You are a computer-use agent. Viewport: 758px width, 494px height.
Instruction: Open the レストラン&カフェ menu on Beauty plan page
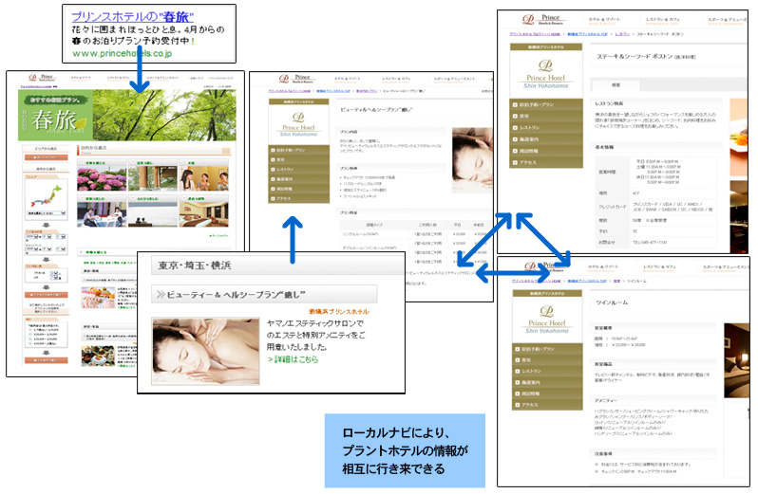396,79
